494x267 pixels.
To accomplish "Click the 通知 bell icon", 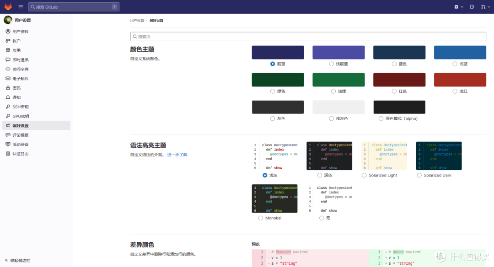I will (x=8, y=97).
